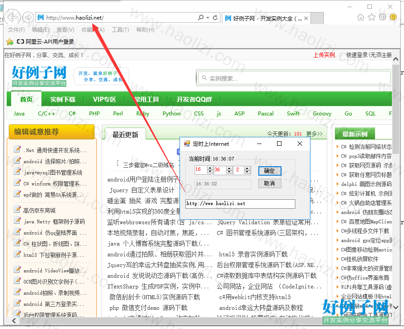Open the 帮助(H) menu
Screen dimensions: 404x329
145,30
